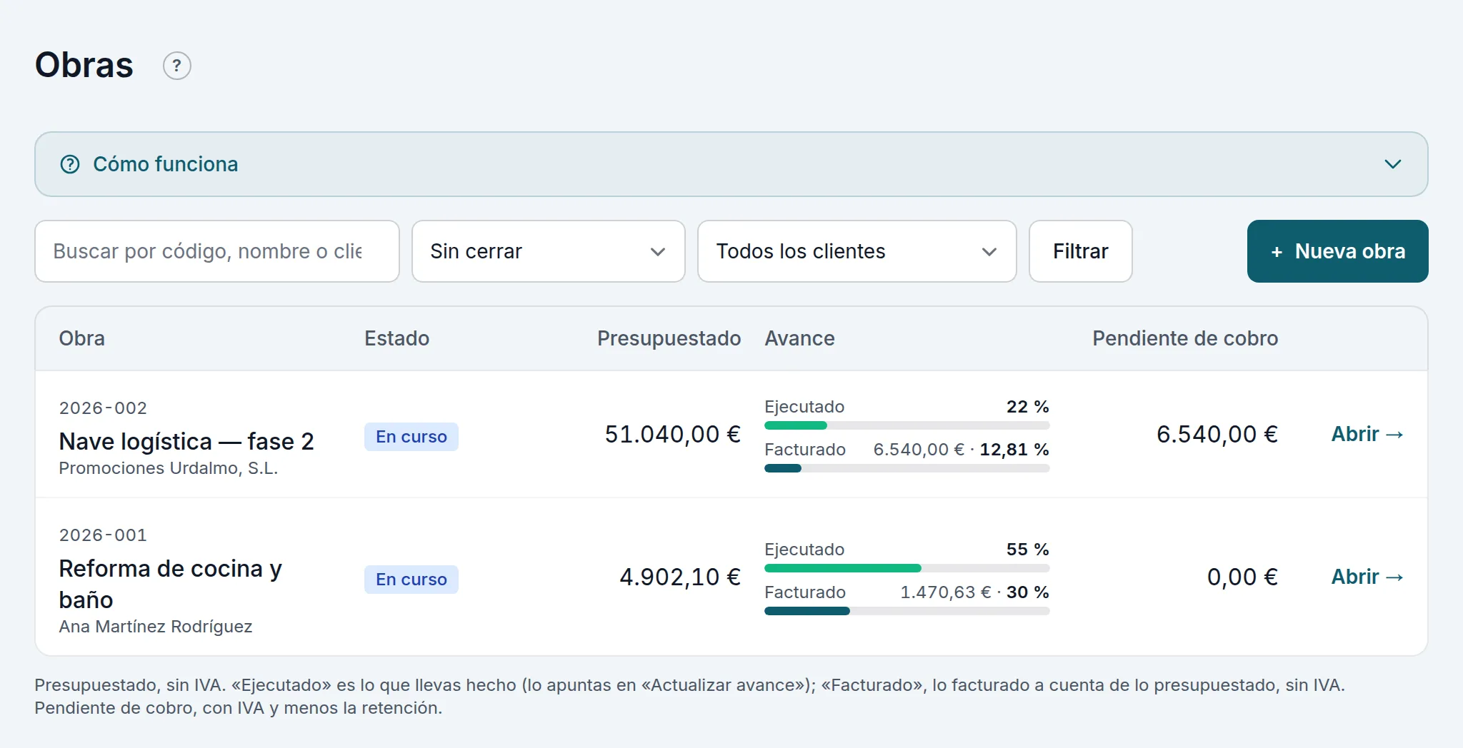Click the Estado column header
The image size is (1463, 748).
396,338
